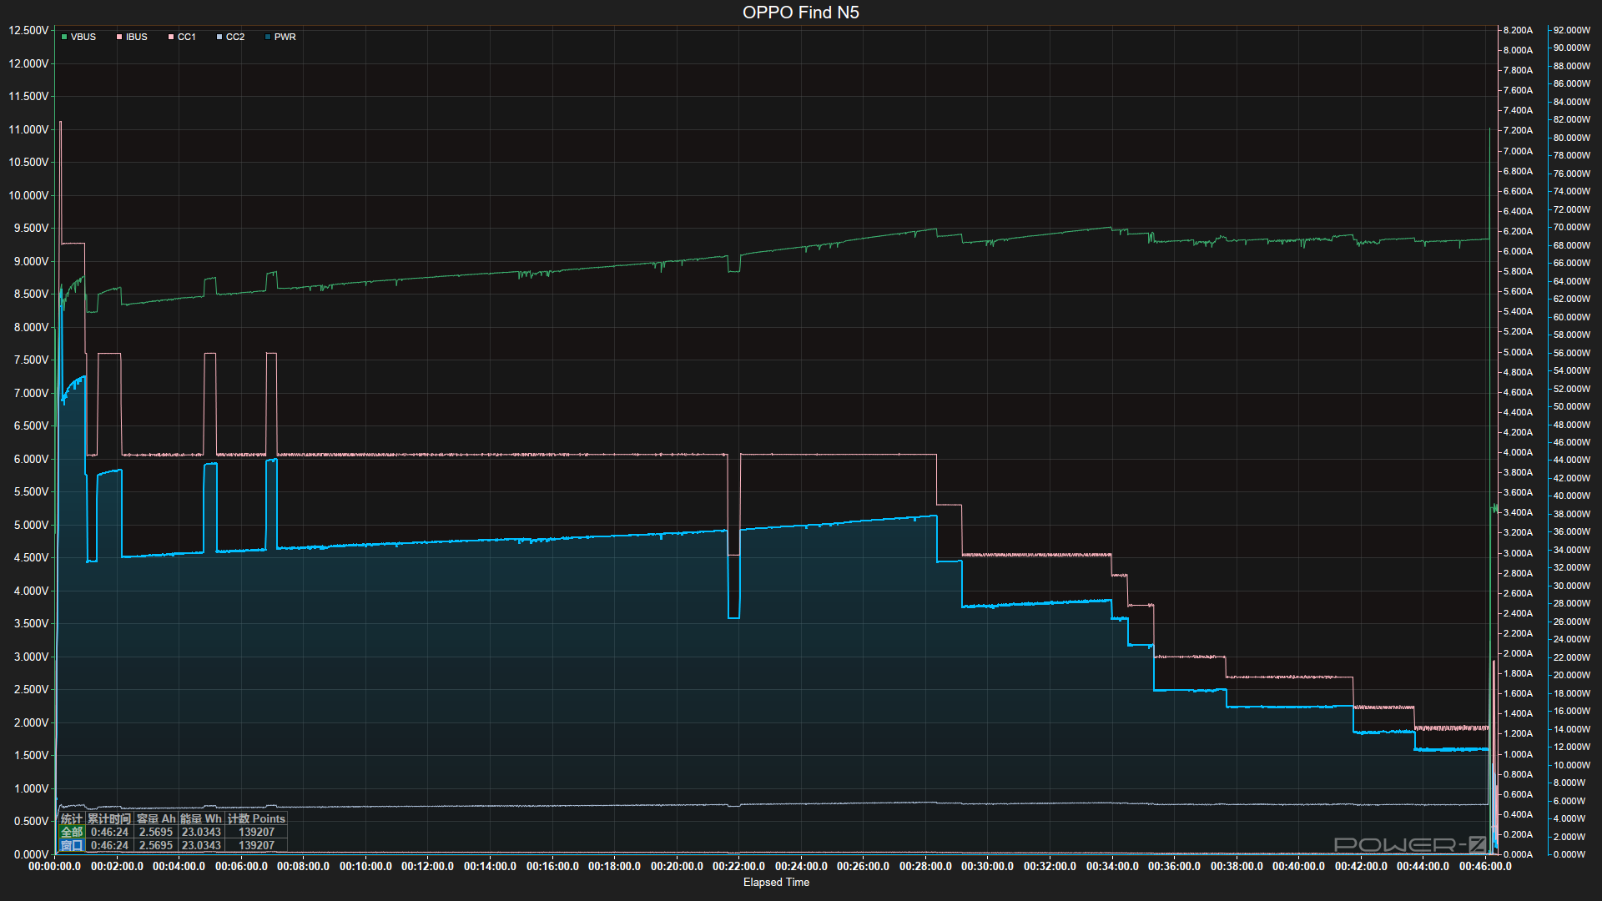This screenshot has height=901, width=1602.
Task: Click the 00:10:00.0 time axis label
Action: click(x=365, y=866)
